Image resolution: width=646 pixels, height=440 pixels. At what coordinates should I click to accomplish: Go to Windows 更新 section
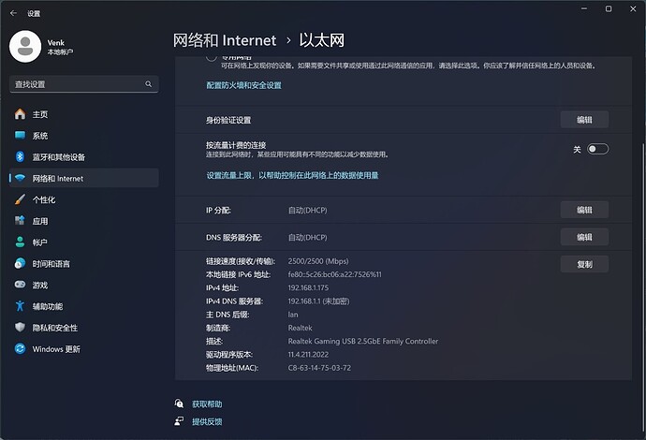click(84, 349)
